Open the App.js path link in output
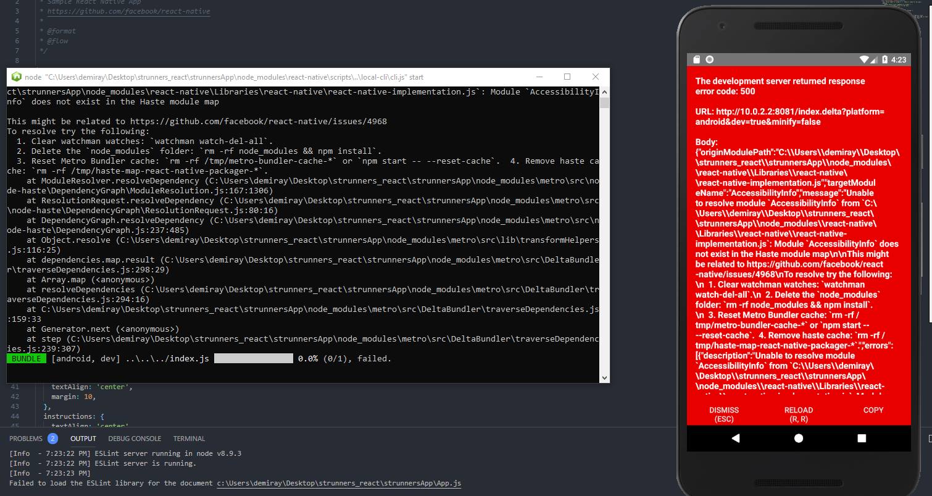Viewport: 932px width, 496px height. click(x=339, y=483)
